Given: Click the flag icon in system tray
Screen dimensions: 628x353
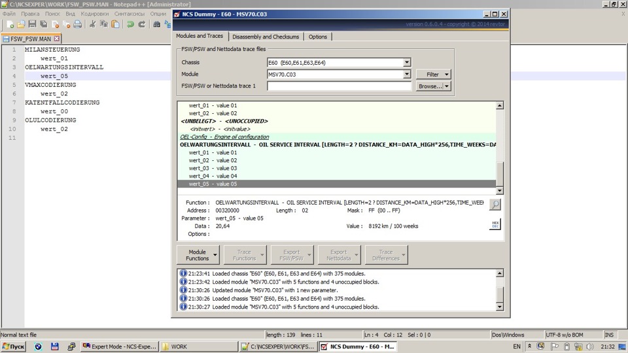Looking at the screenshot, I should 555,346.
